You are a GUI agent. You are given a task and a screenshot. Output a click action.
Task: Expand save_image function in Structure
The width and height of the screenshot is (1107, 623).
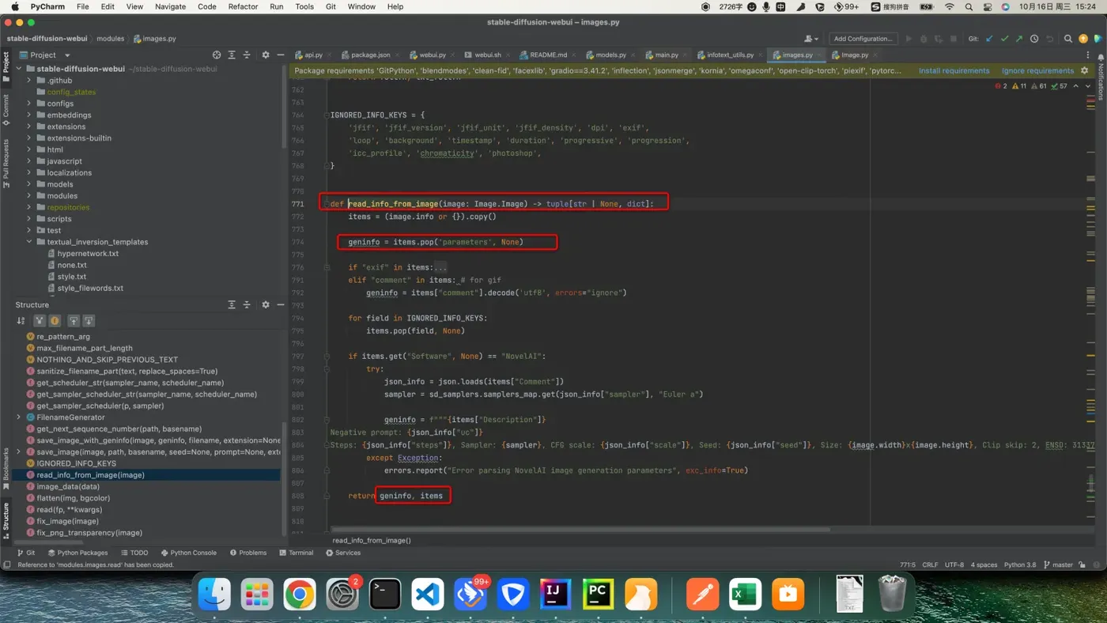pyautogui.click(x=18, y=451)
